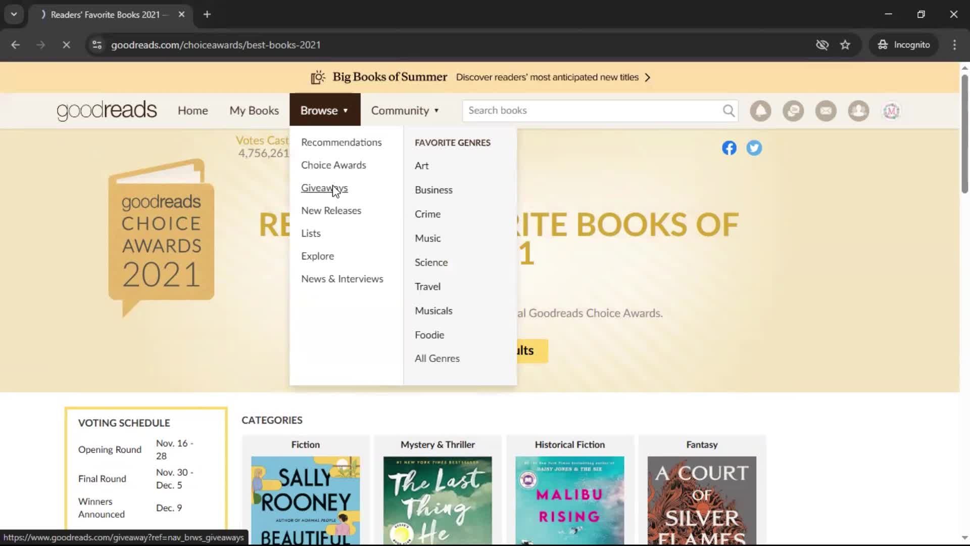Open a new browser tab
970x546 pixels.
[207, 15]
